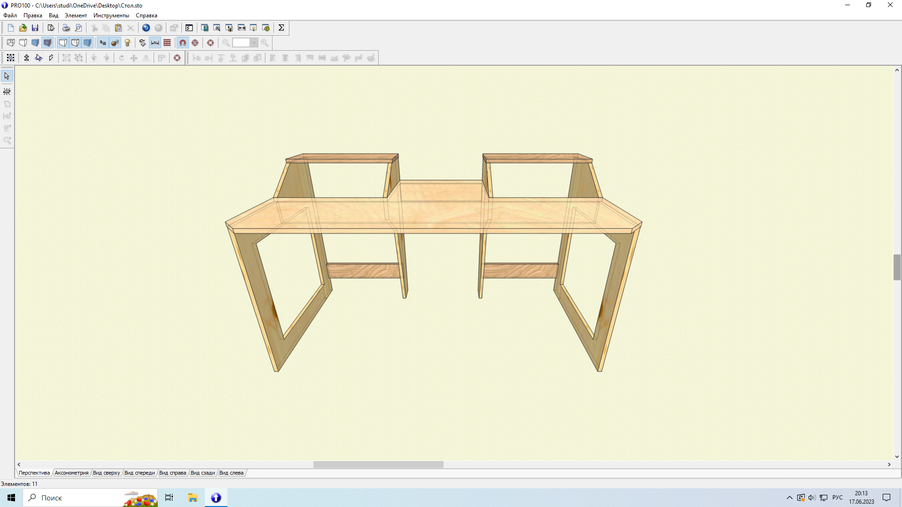Toggle dimension lines display button

[x=155, y=43]
